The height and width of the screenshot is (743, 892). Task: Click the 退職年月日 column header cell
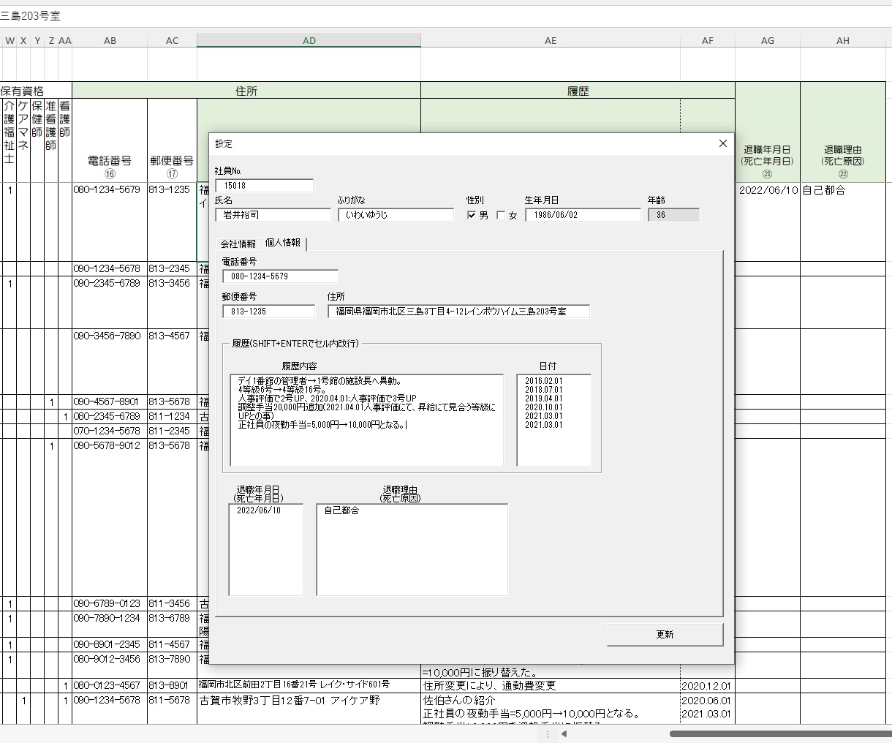pyautogui.click(x=767, y=132)
